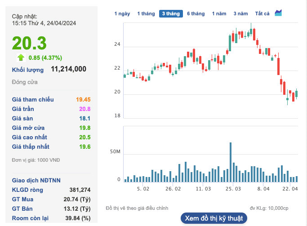Click the green up arrow price change icon
This screenshot has height=226, width=307.
tap(21, 57)
